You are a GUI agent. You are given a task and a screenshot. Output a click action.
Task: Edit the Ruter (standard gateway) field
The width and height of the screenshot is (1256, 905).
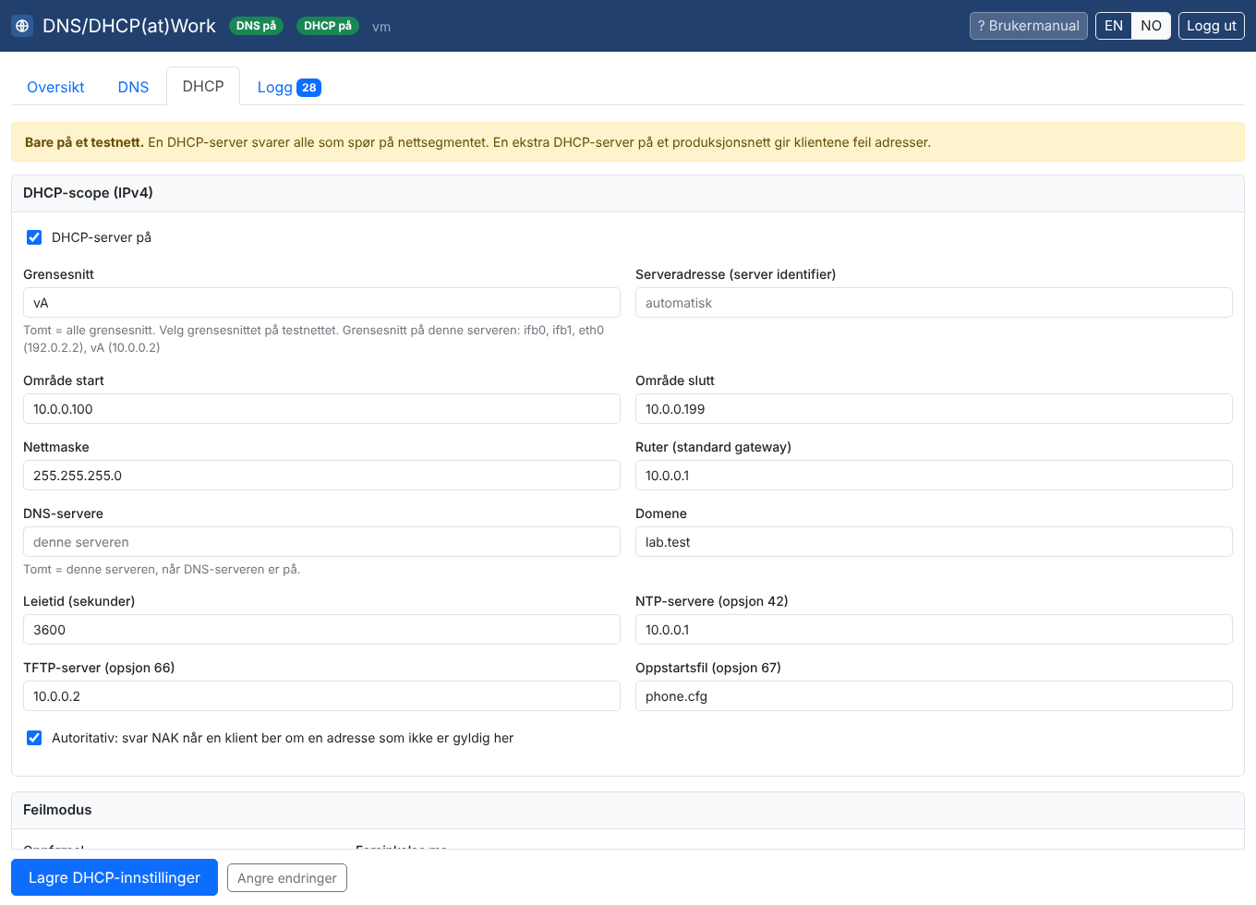click(x=934, y=476)
